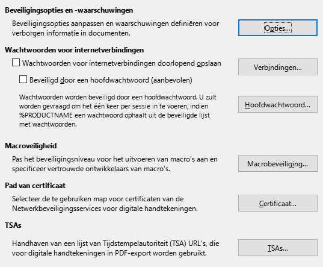Click the Beveiligingsopties en -waarschuwingen heading
The height and width of the screenshot is (267, 323).
(69, 10)
